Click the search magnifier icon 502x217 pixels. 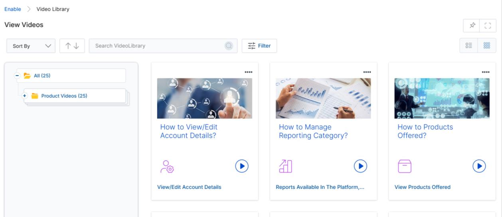[229, 46]
